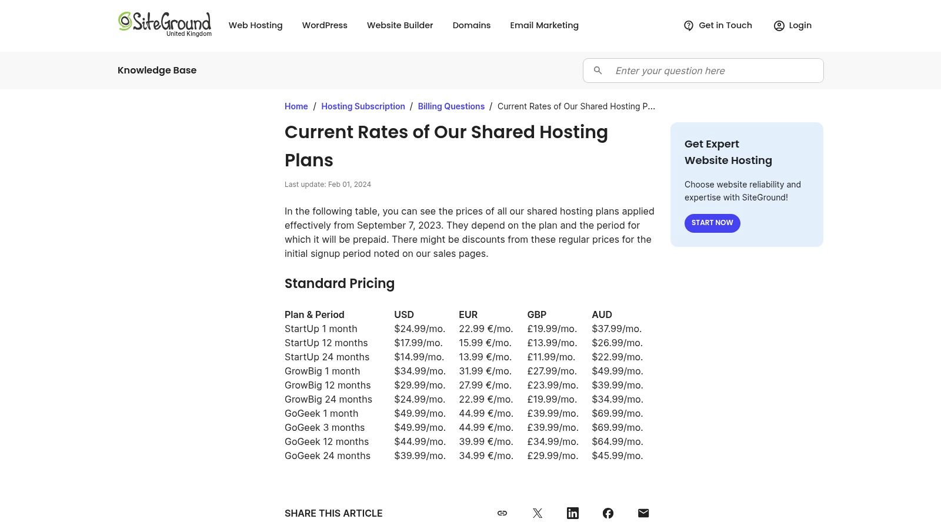Image resolution: width=941 pixels, height=529 pixels.
Task: Click the GoGeek 24 months row label
Action: pos(328,456)
